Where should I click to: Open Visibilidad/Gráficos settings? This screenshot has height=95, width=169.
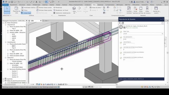29,8
